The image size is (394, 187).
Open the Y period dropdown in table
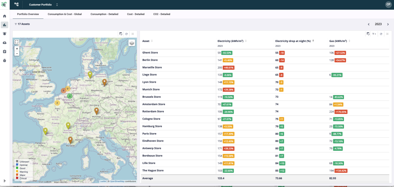(374, 34)
